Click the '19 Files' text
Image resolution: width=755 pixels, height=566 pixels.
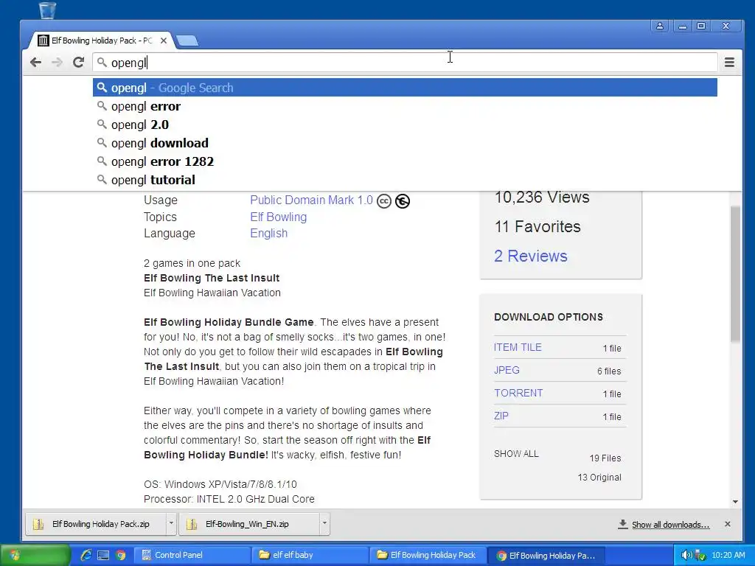pos(605,458)
